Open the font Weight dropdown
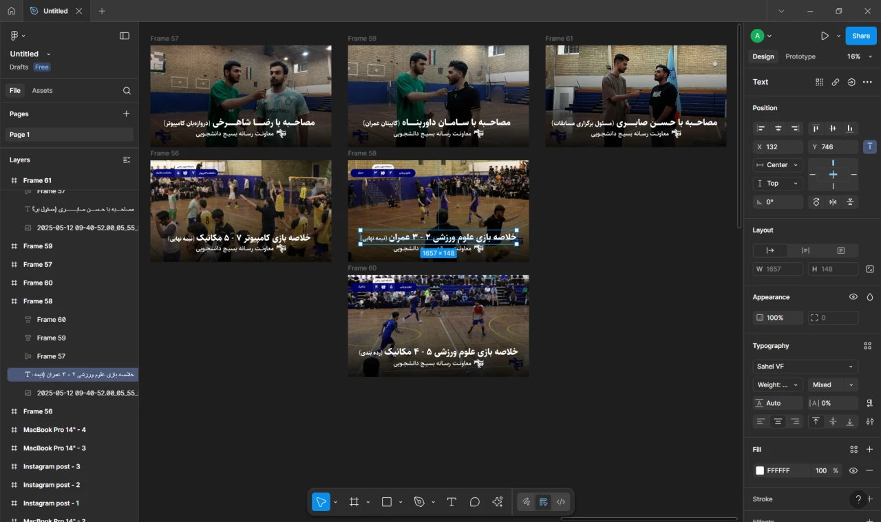Viewport: 881px width, 522px height. (778, 385)
